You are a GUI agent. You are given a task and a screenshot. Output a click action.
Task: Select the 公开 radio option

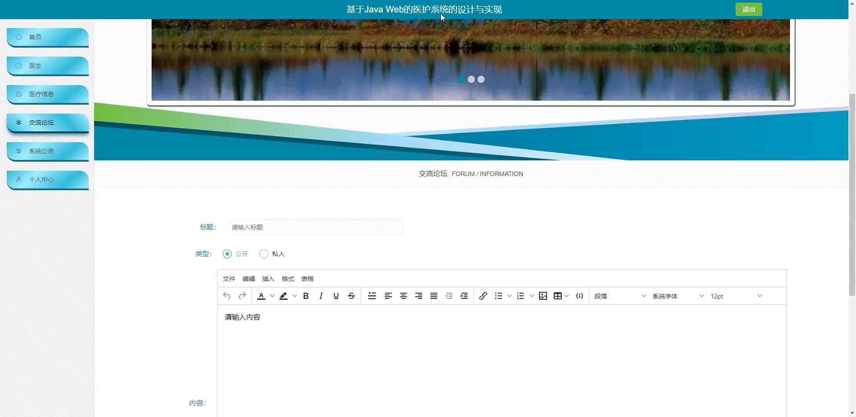click(235, 254)
